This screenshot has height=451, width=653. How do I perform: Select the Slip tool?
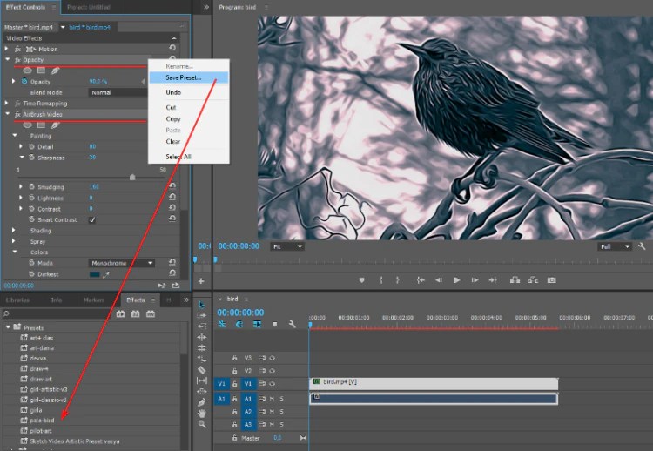point(202,380)
